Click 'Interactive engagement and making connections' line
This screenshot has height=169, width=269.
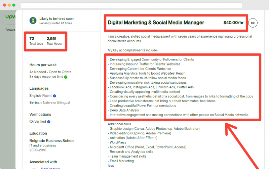(178, 115)
